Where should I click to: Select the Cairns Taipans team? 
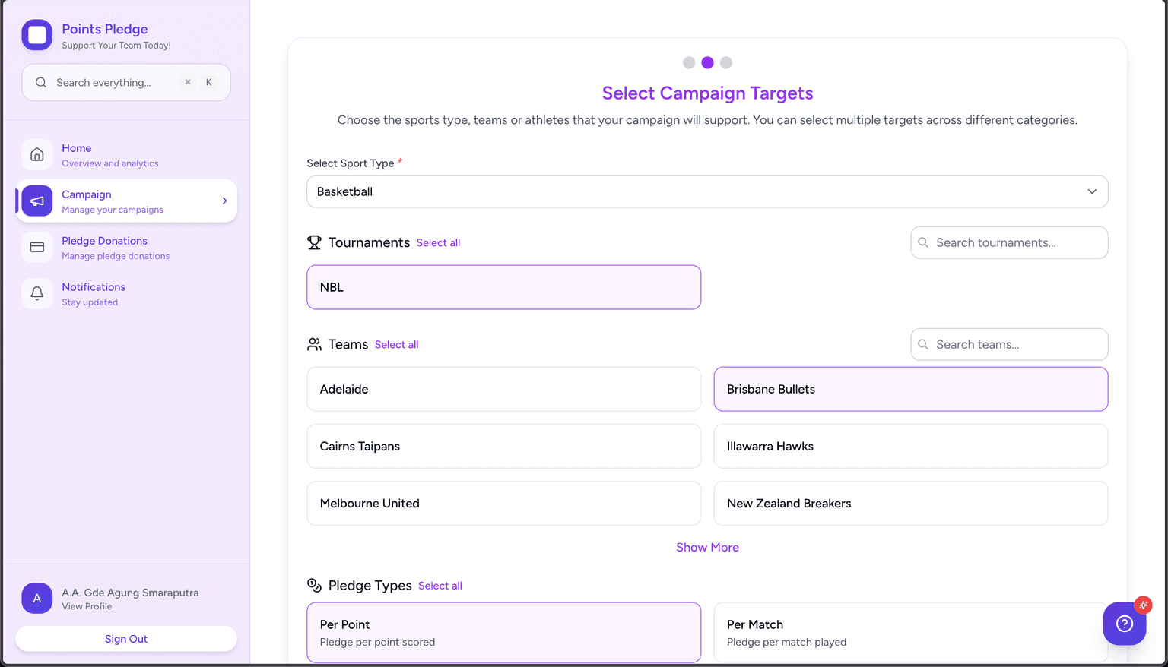[503, 446]
